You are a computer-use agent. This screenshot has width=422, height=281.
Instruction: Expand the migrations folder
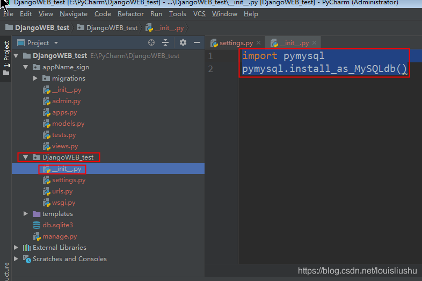coord(35,78)
